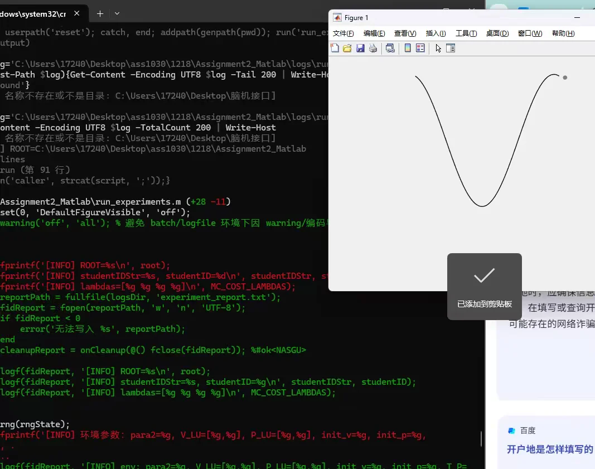The height and width of the screenshot is (469, 595).
Task: Click the Open File folder icon in Figure 1
Action: 347,48
